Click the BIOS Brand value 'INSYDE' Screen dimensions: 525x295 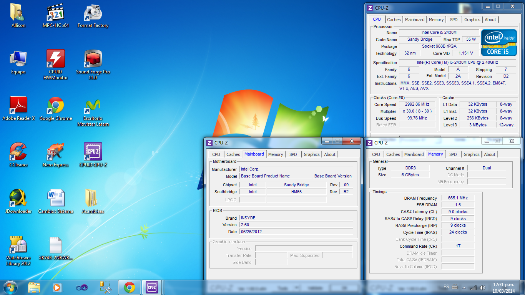click(296, 218)
